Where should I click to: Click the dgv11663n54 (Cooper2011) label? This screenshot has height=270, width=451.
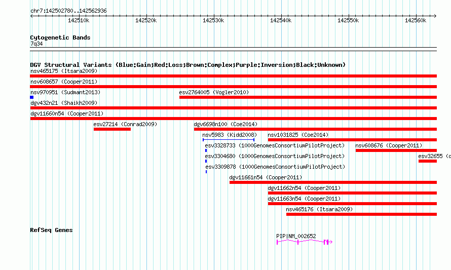pos(304,199)
